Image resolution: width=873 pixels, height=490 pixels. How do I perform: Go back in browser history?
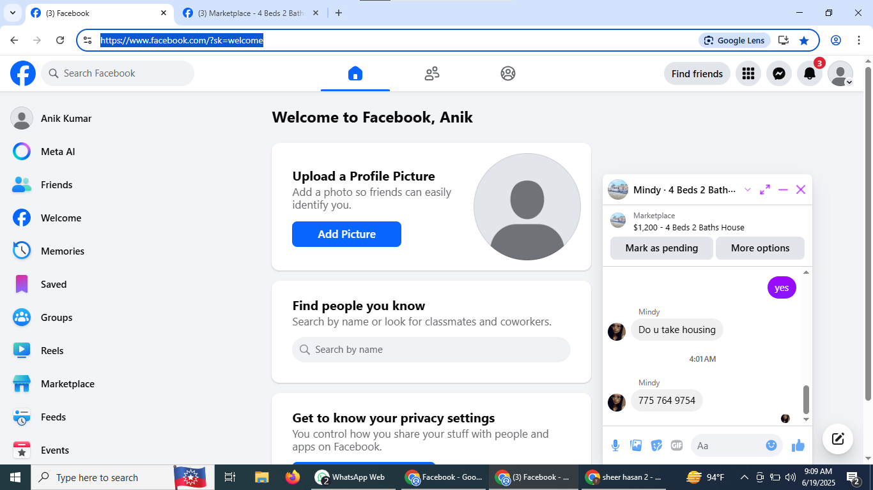point(14,40)
